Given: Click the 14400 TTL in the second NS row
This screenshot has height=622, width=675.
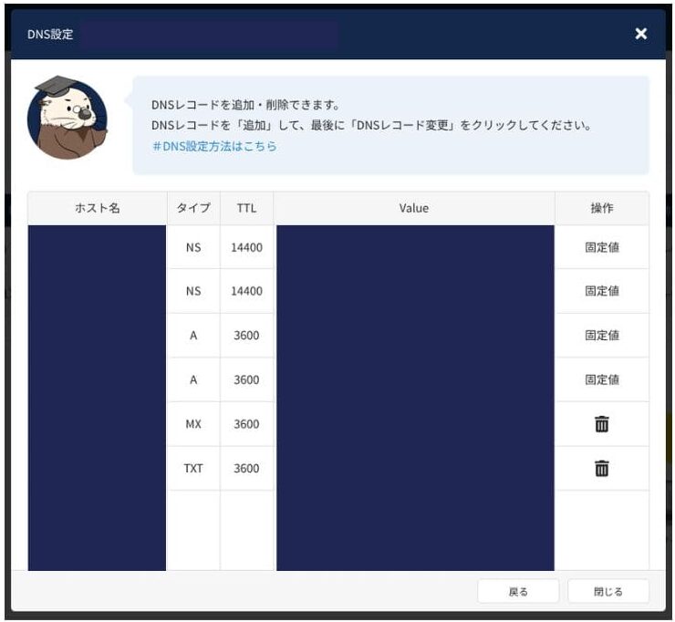Looking at the screenshot, I should 246,292.
